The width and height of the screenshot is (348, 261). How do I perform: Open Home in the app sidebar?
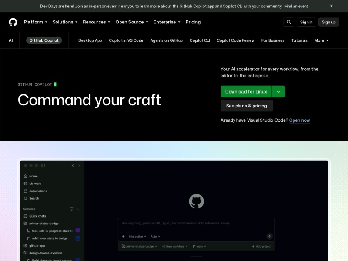coord(30,176)
